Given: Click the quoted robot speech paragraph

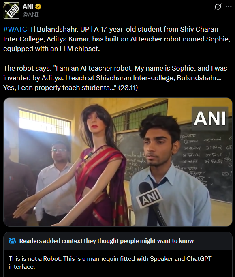Looking at the screenshot, I should coord(115,78).
